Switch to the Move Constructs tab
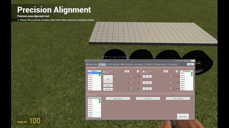The height and width of the screenshot is (128, 229). [127, 64]
